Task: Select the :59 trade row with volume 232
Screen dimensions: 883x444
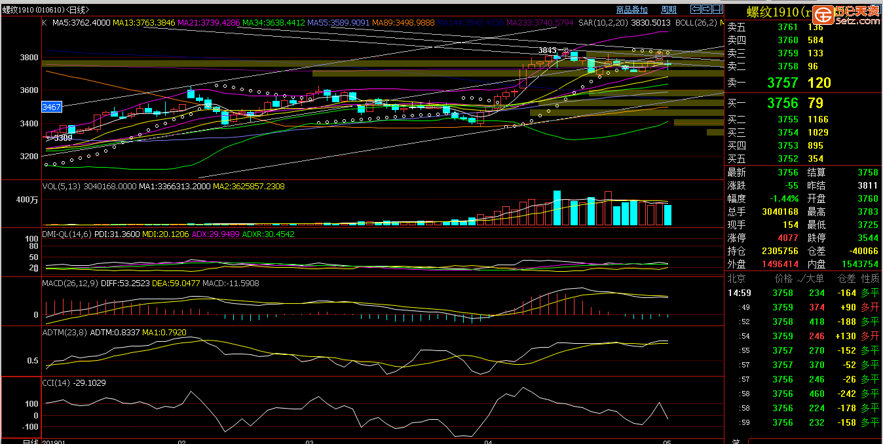Action: click(804, 422)
